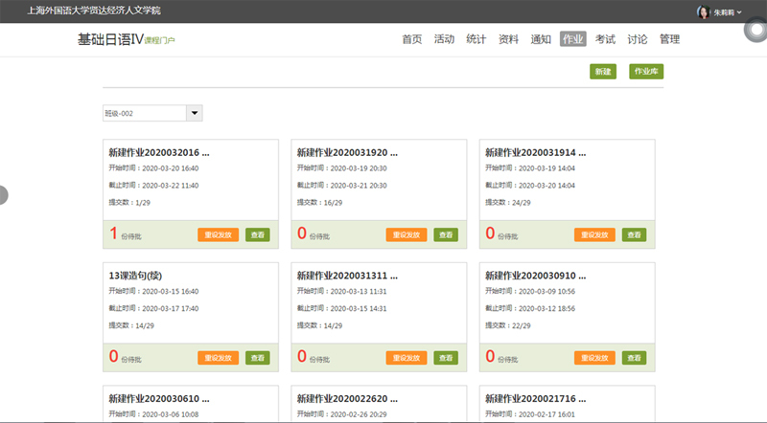Expand the 班级-002 class dropdown arrow
Image resolution: width=767 pixels, height=423 pixels.
click(x=195, y=113)
